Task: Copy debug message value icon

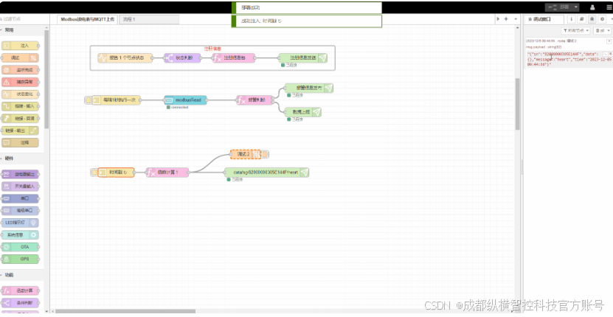Action: click(x=611, y=53)
